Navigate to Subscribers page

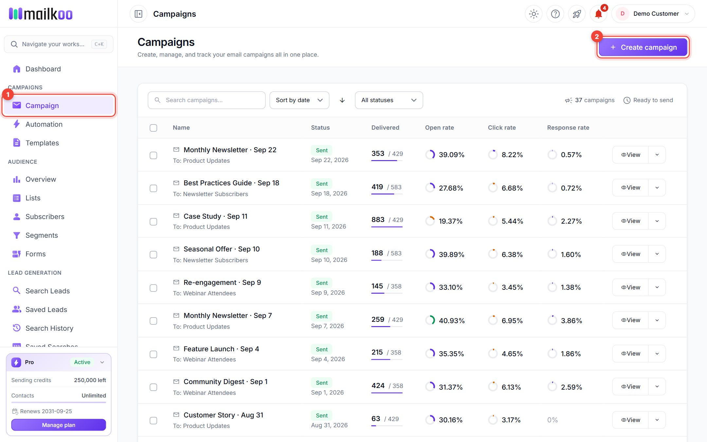(59, 217)
